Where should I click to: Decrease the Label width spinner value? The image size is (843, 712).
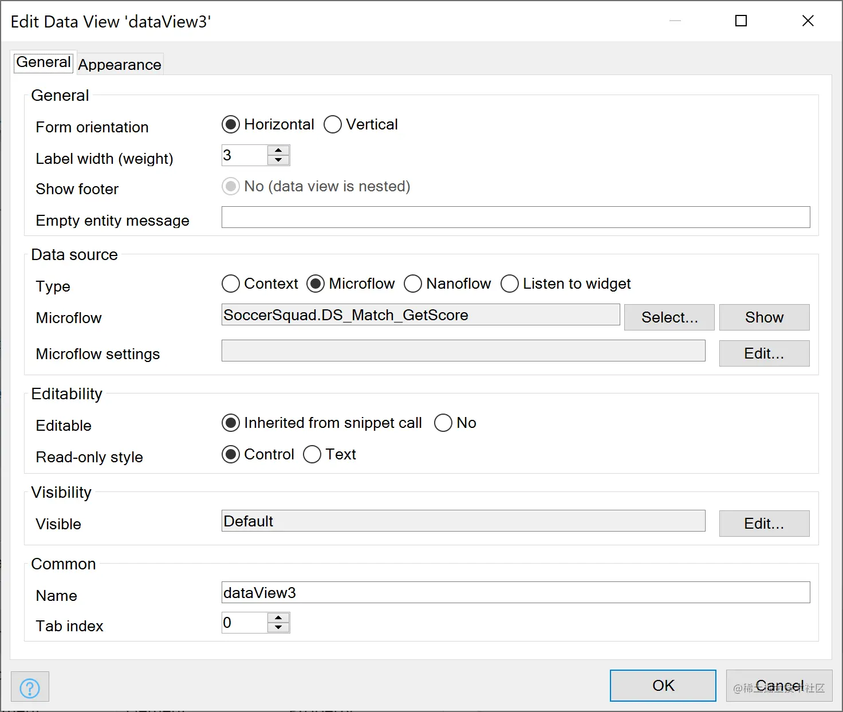pos(278,160)
